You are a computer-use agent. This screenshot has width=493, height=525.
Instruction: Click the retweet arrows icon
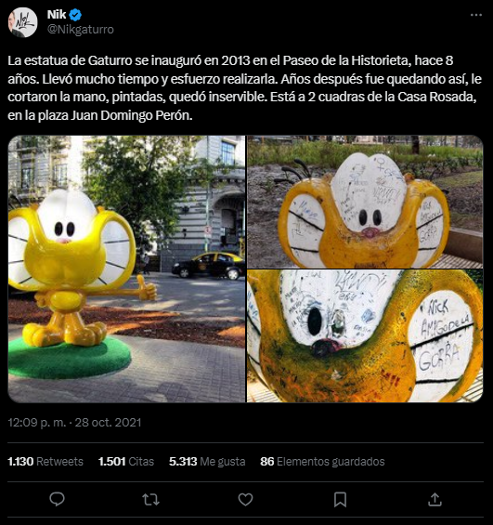coord(150,500)
